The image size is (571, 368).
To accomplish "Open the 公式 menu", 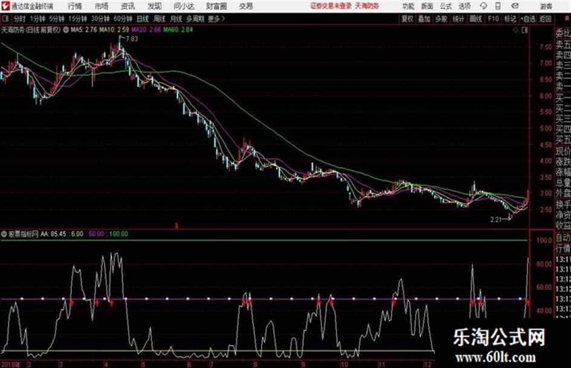I will click(x=446, y=6).
